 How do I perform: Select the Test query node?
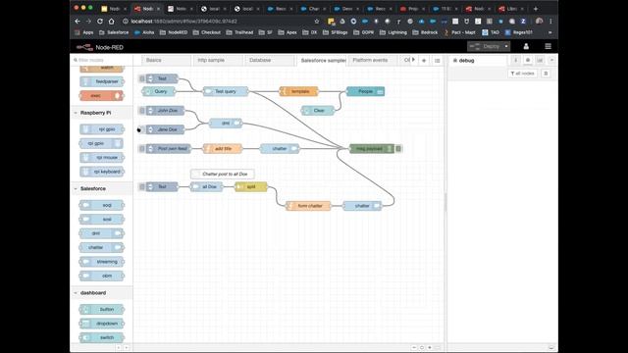click(x=226, y=91)
